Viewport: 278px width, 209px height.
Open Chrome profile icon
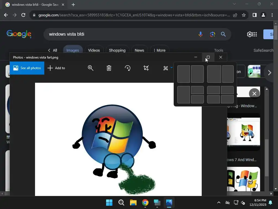pyautogui.click(x=263, y=15)
